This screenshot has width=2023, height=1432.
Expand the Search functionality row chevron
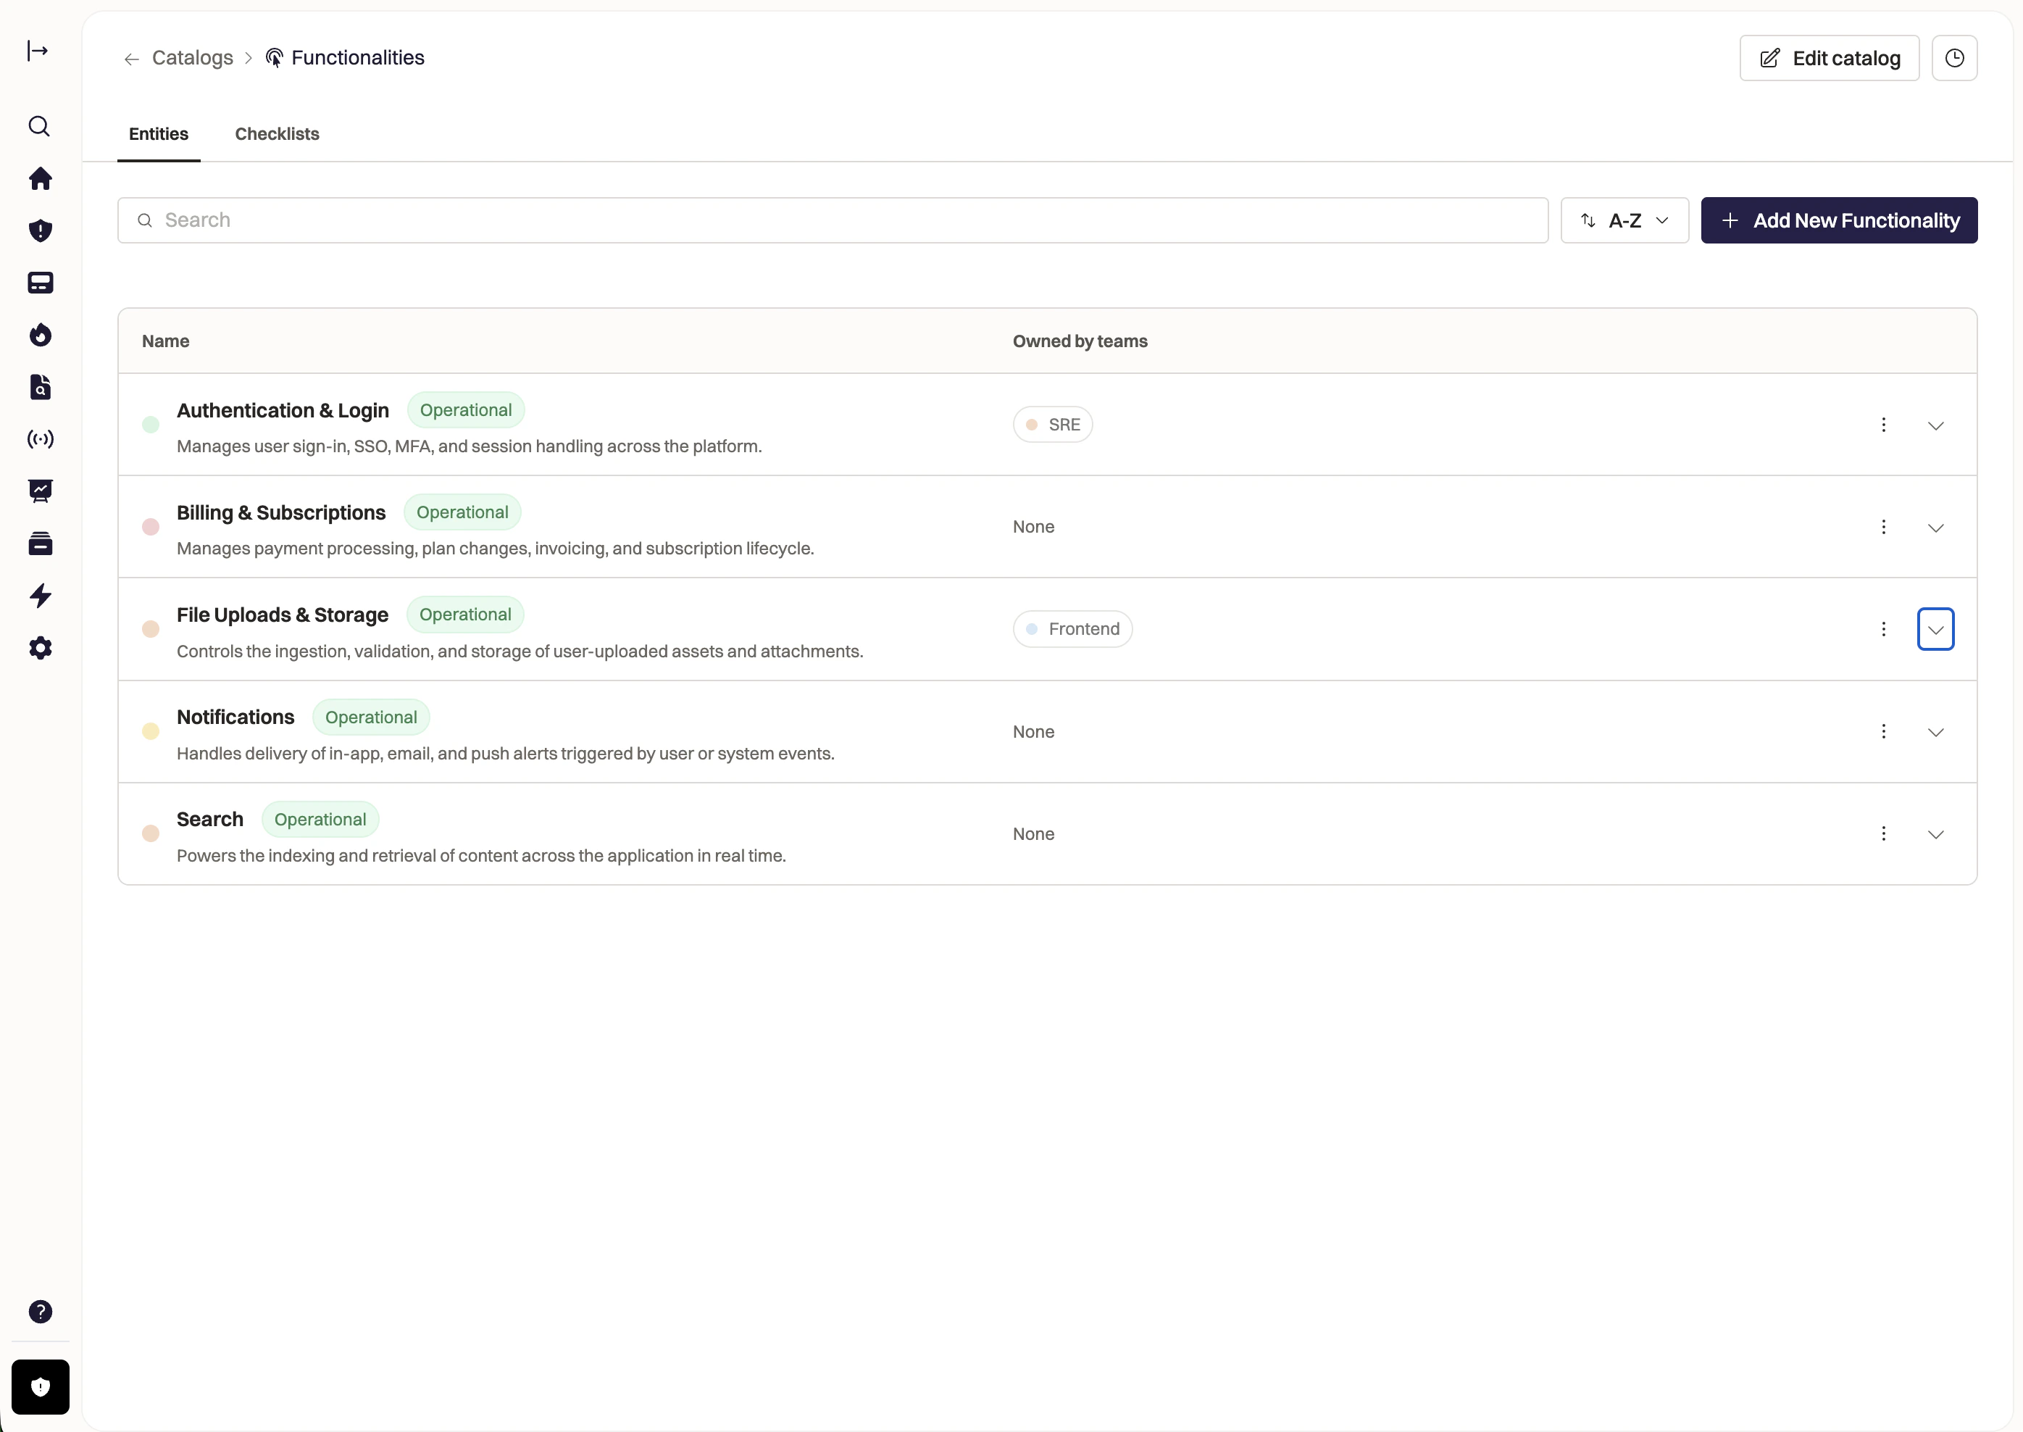coord(1936,834)
